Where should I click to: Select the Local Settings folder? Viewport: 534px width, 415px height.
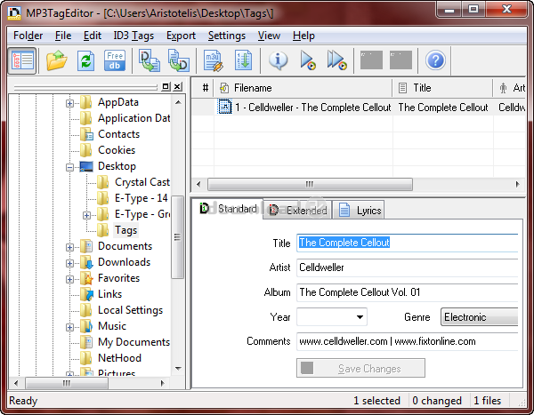(130, 310)
